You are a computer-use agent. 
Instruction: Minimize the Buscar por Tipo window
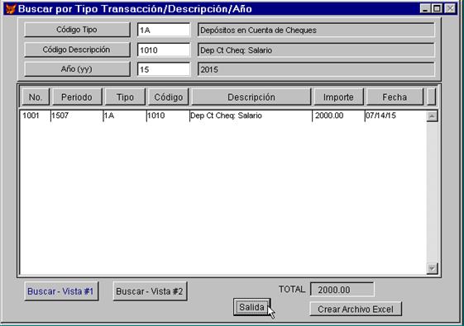coord(425,8)
